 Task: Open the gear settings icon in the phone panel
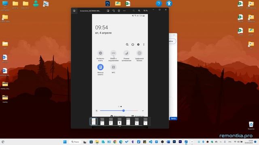point(138,44)
